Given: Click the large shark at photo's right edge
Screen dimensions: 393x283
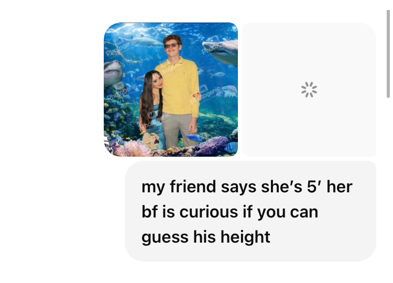Looking at the screenshot, I should pos(221,52).
